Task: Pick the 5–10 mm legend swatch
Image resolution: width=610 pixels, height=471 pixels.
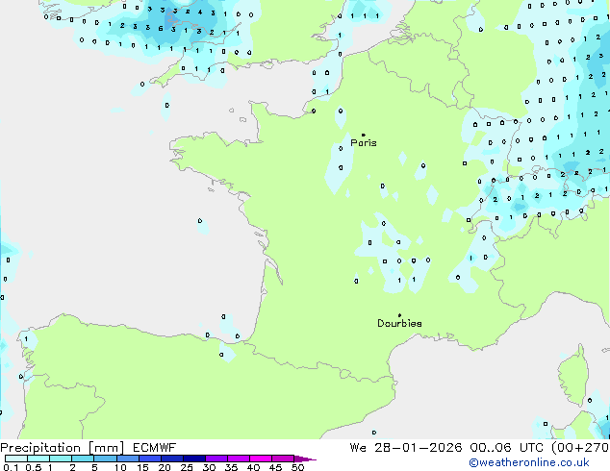Action: tap(105, 459)
